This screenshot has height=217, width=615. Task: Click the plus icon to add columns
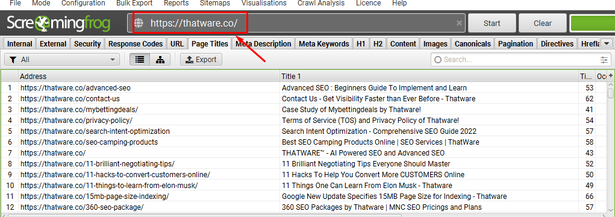pos(611,76)
